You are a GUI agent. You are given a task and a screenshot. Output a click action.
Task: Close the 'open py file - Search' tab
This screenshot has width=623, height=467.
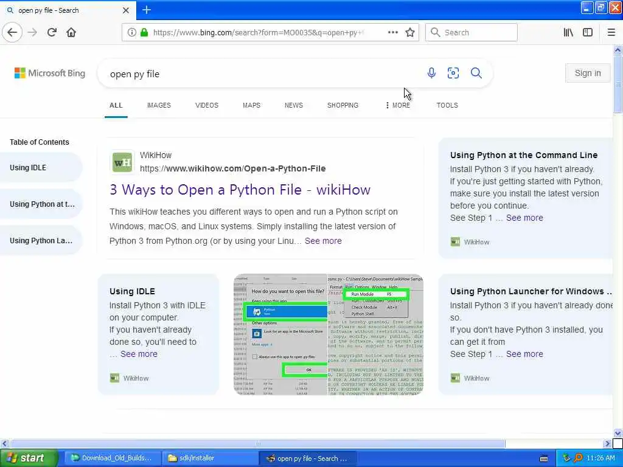point(125,10)
